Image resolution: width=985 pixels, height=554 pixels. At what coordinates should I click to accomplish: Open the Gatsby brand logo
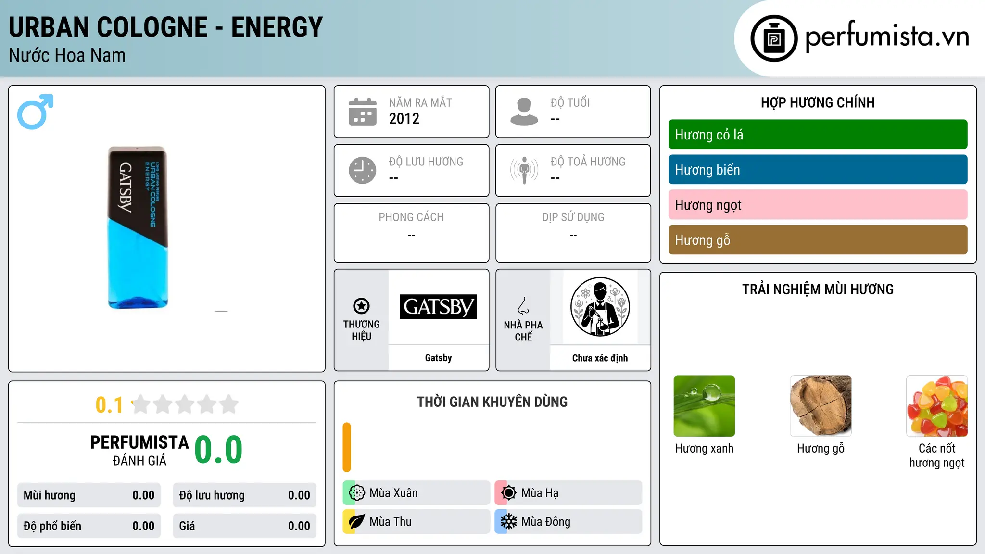(438, 307)
